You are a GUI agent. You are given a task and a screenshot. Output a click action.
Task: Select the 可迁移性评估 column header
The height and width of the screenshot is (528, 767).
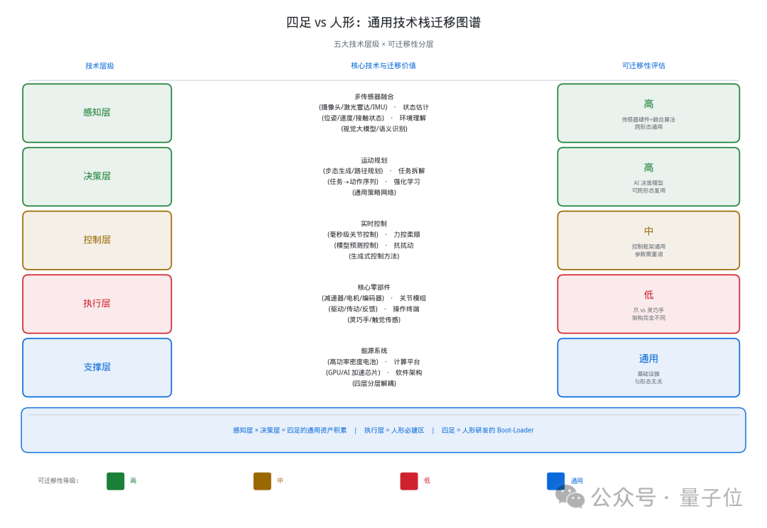click(x=643, y=65)
